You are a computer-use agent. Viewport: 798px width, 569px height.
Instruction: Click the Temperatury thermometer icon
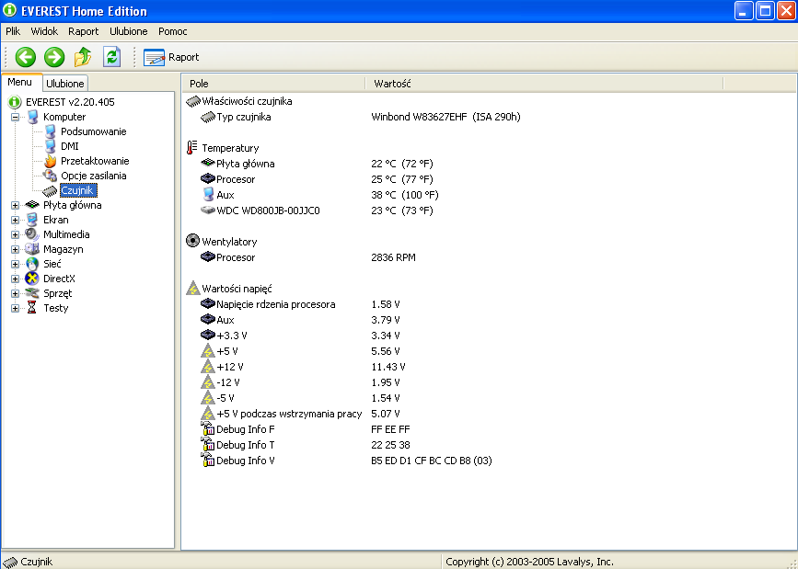click(x=191, y=148)
